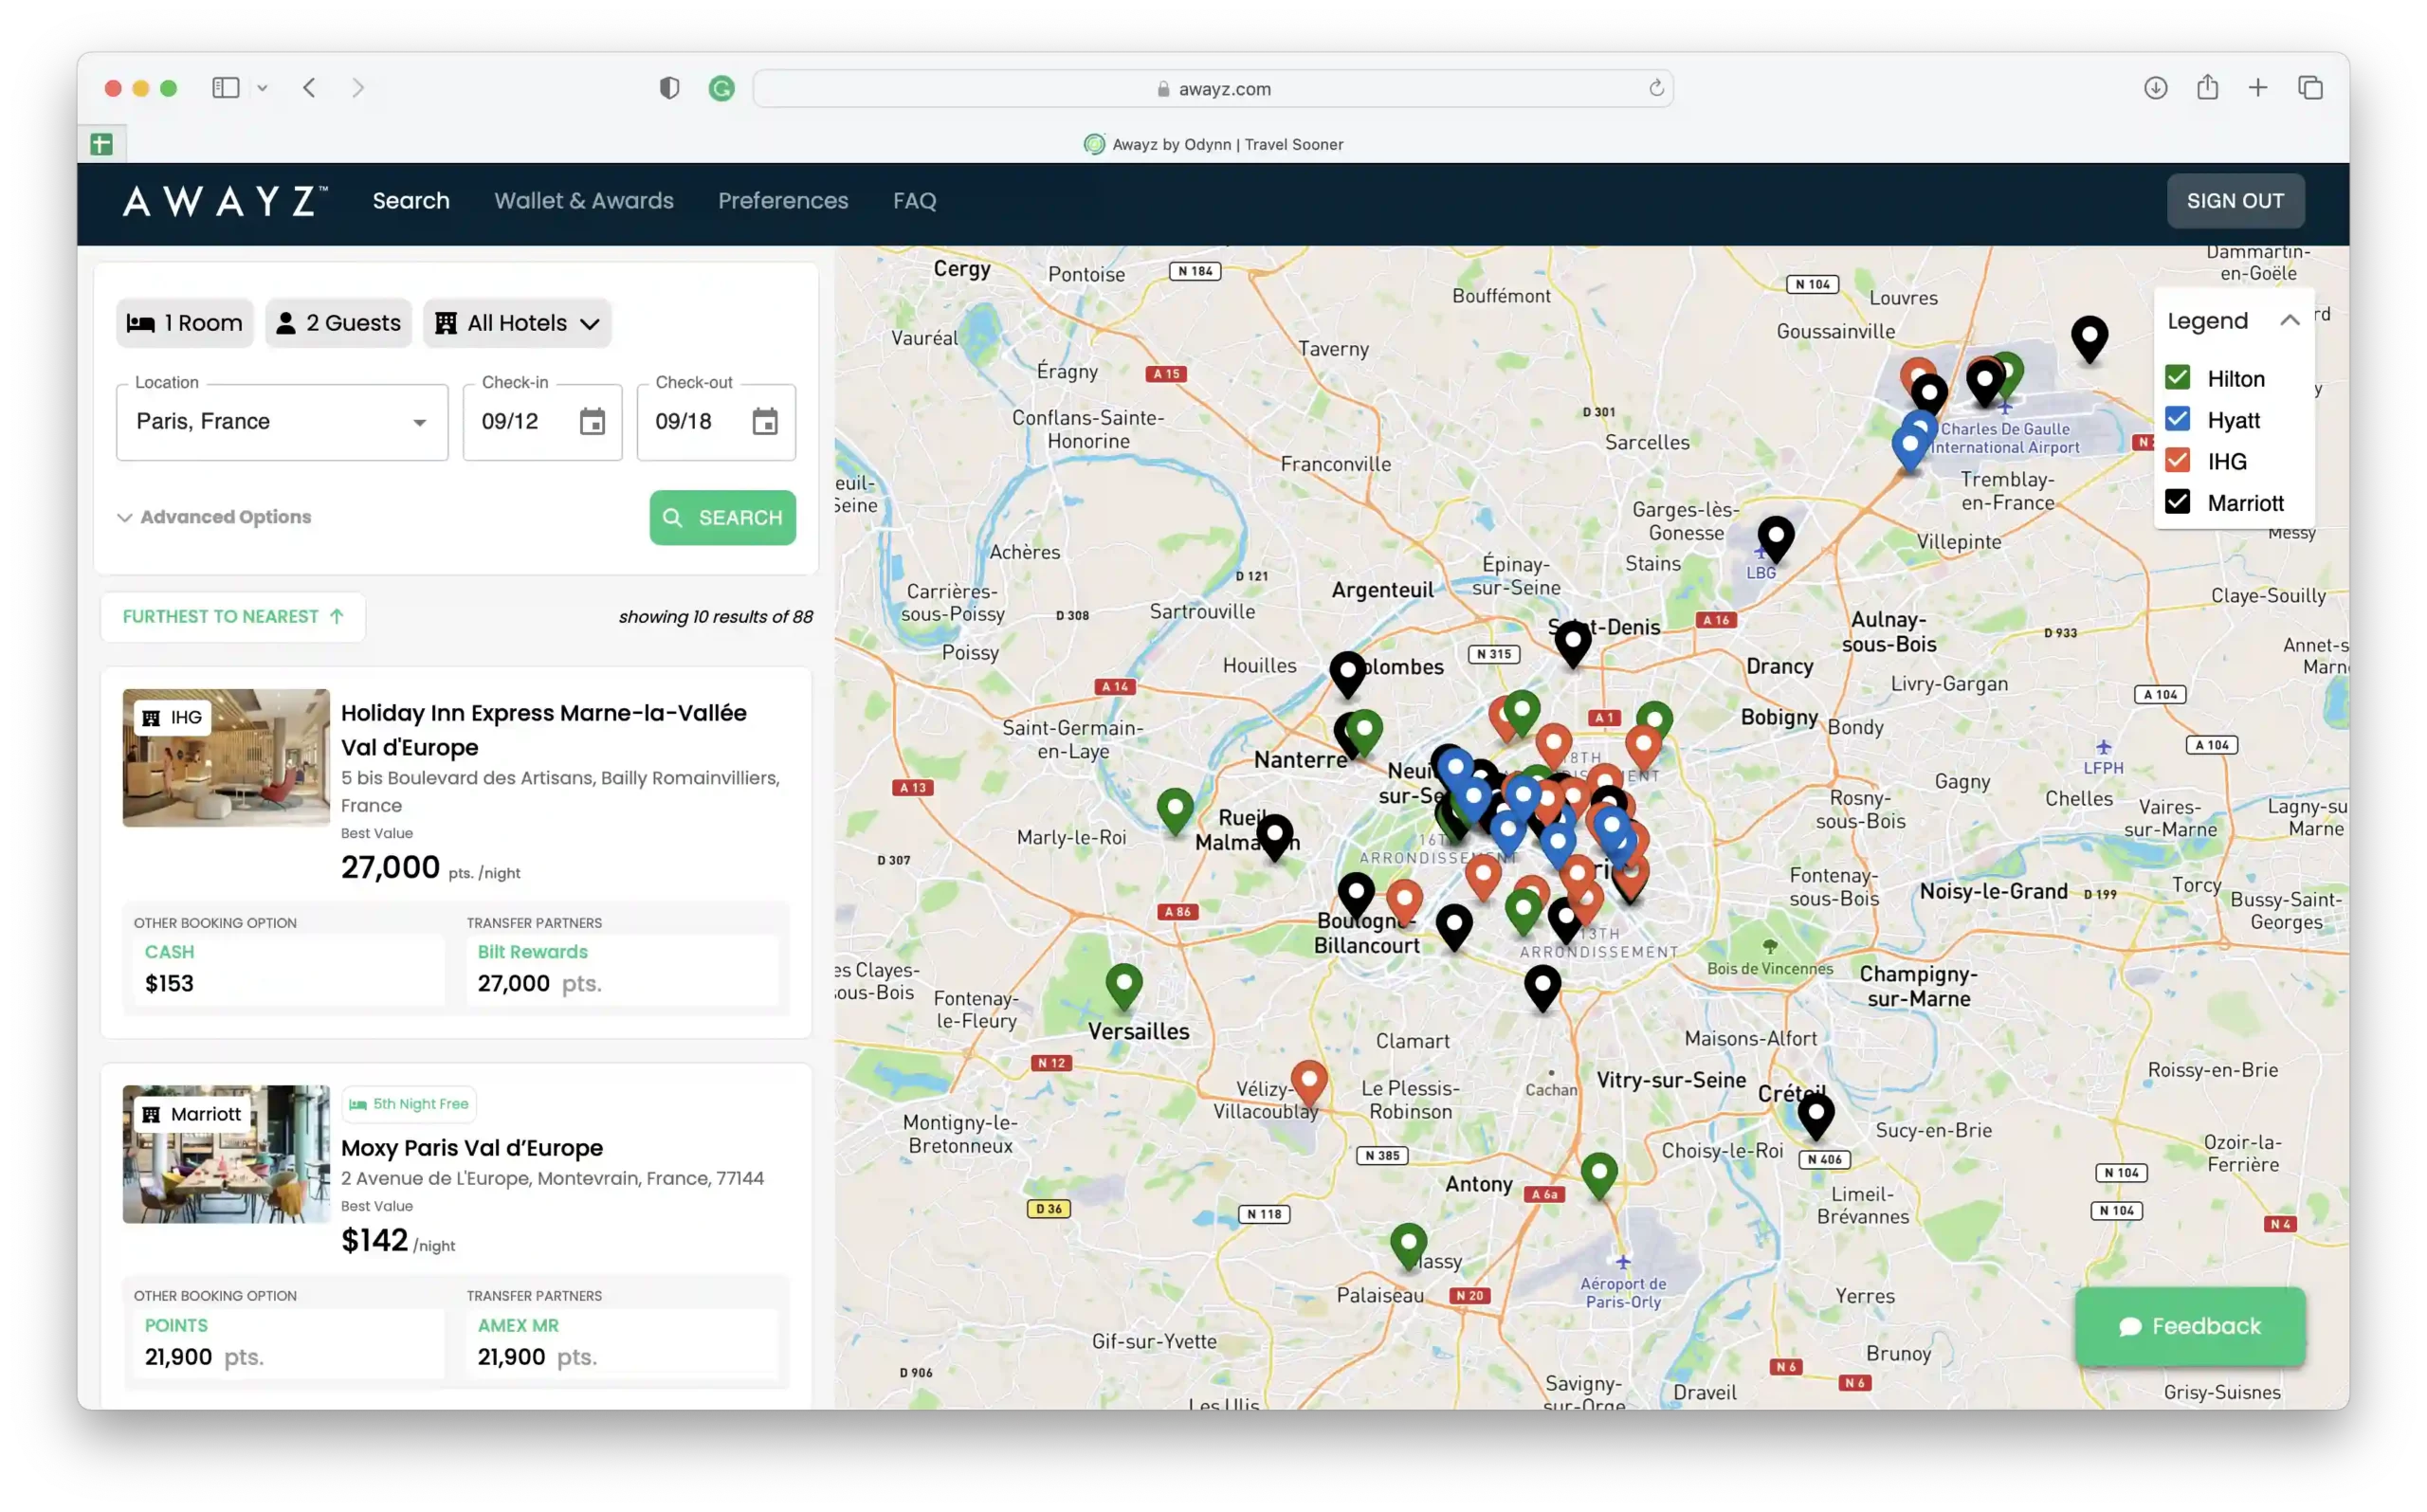The image size is (2427, 1512).
Task: Open the privacy shield icon
Action: (669, 88)
